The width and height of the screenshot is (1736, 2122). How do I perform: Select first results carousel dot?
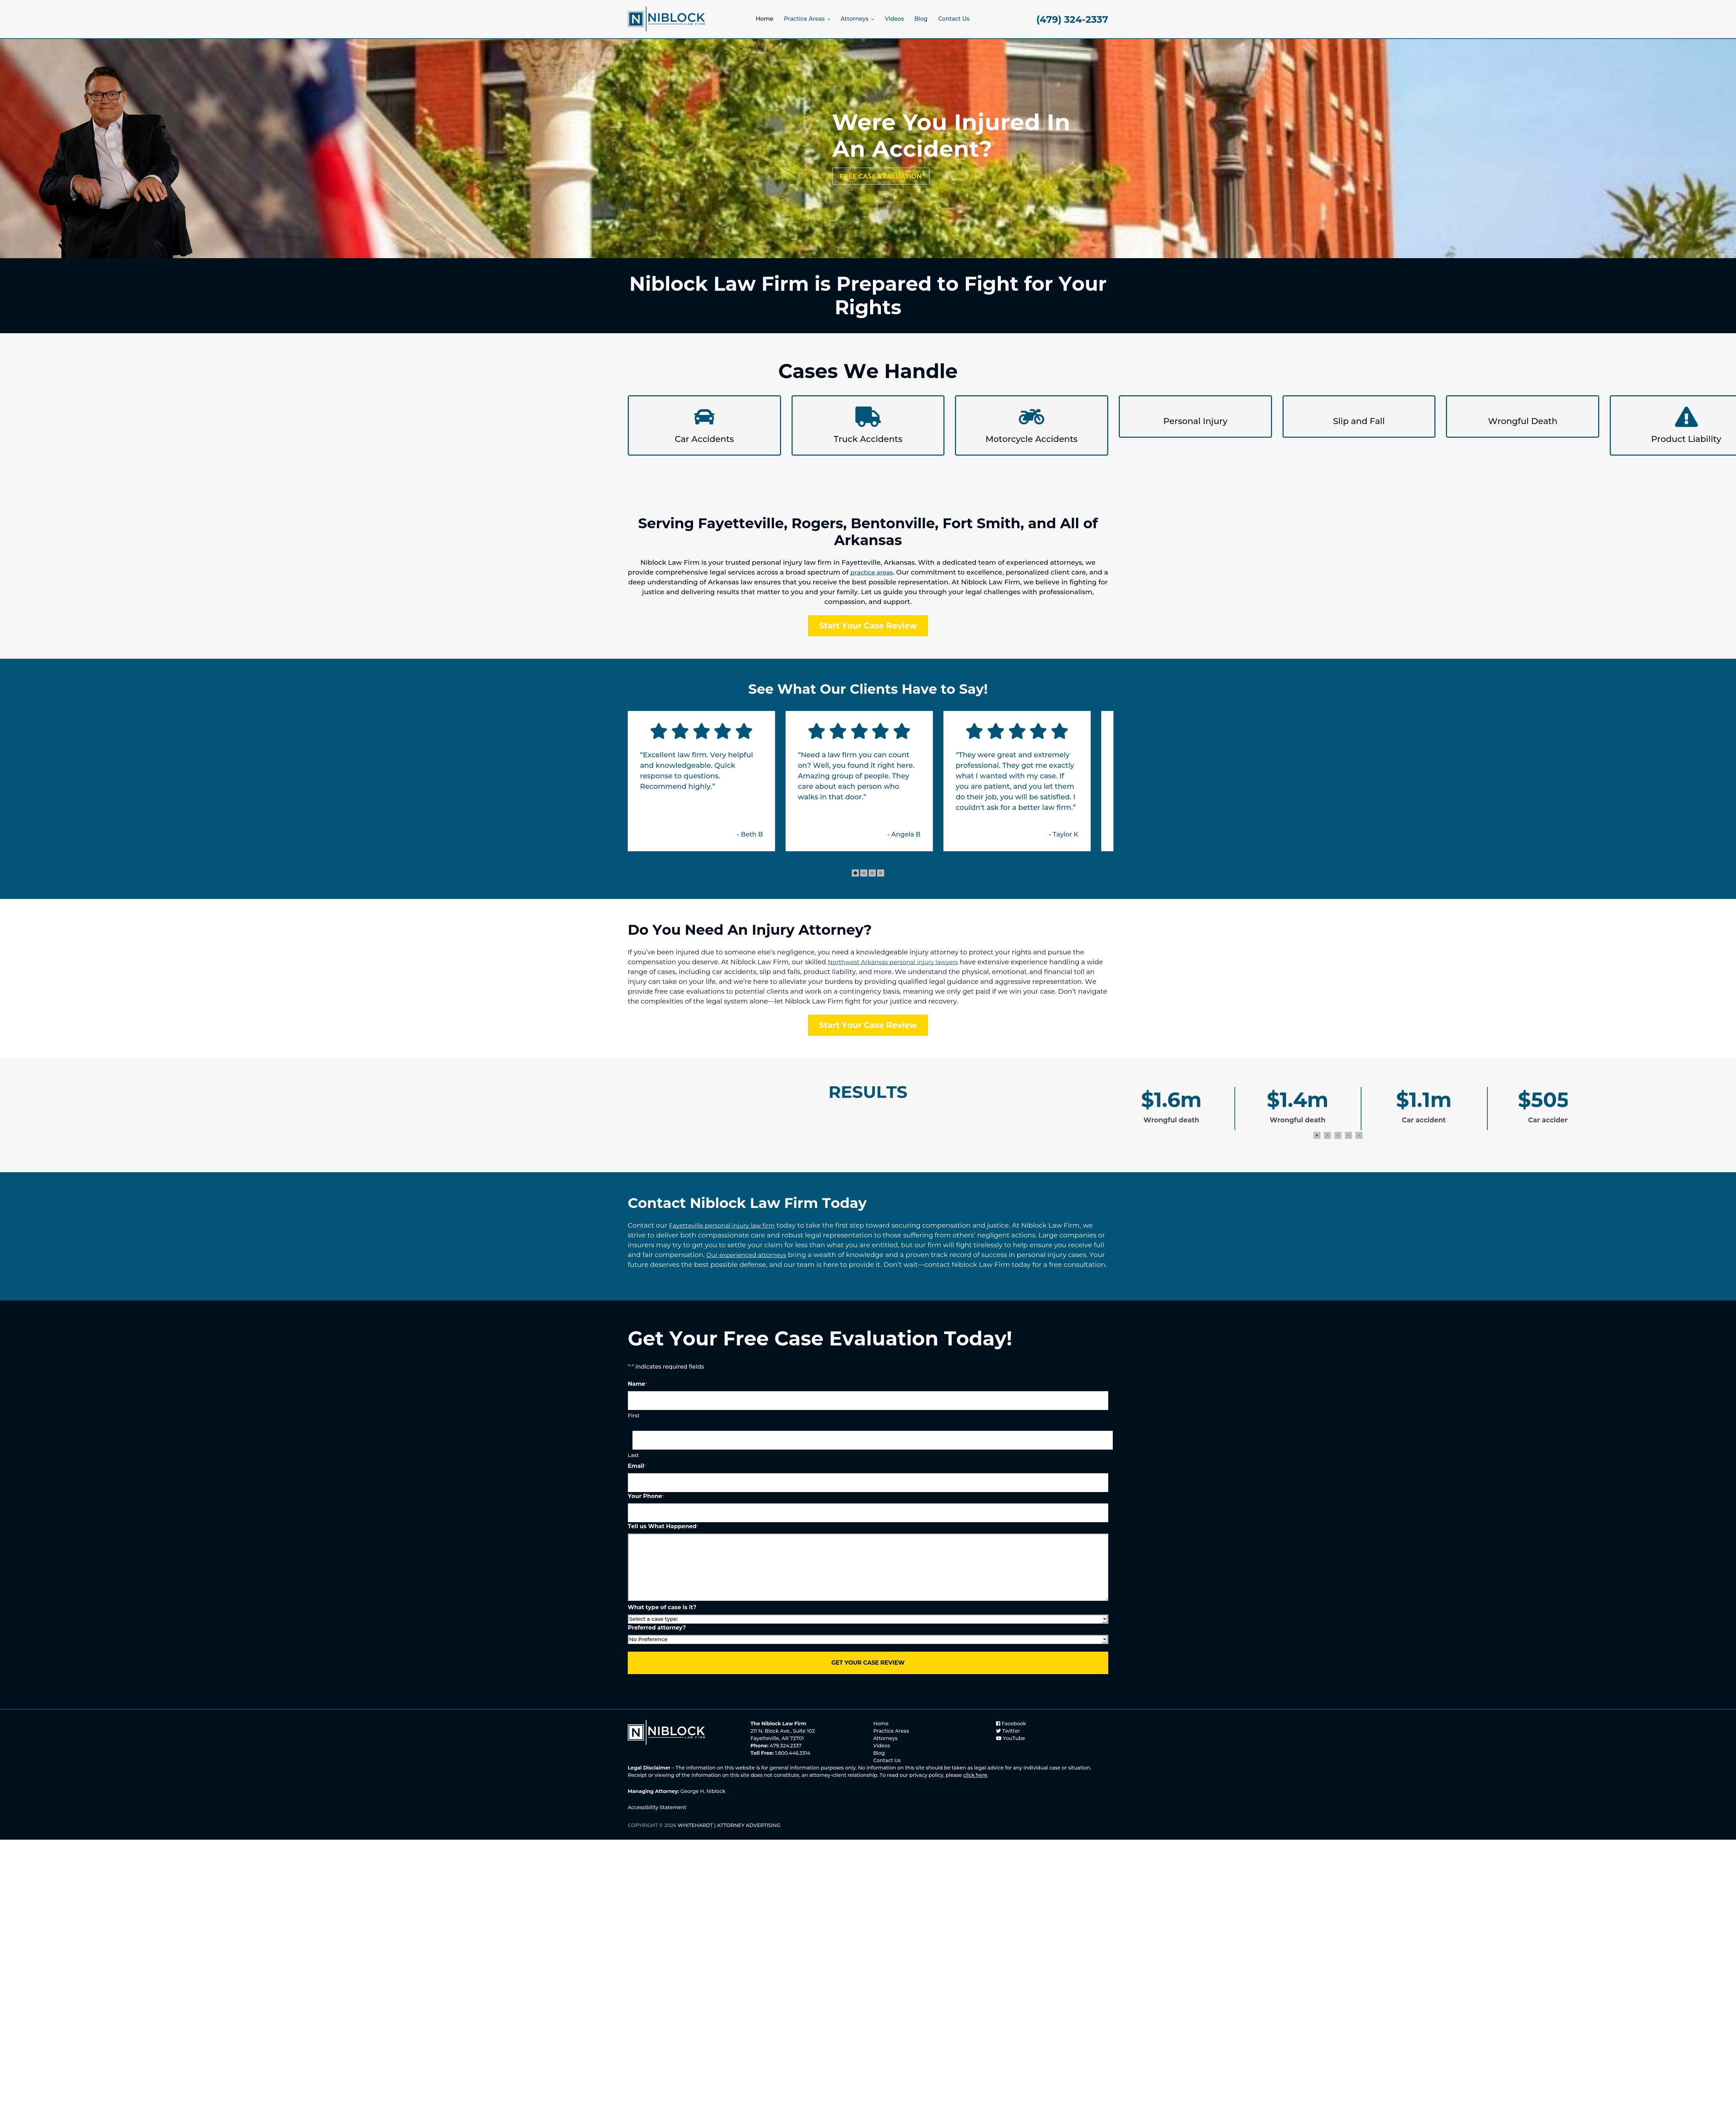[x=1317, y=1135]
